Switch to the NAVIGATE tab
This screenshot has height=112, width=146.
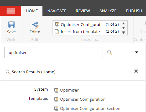click(x=57, y=11)
